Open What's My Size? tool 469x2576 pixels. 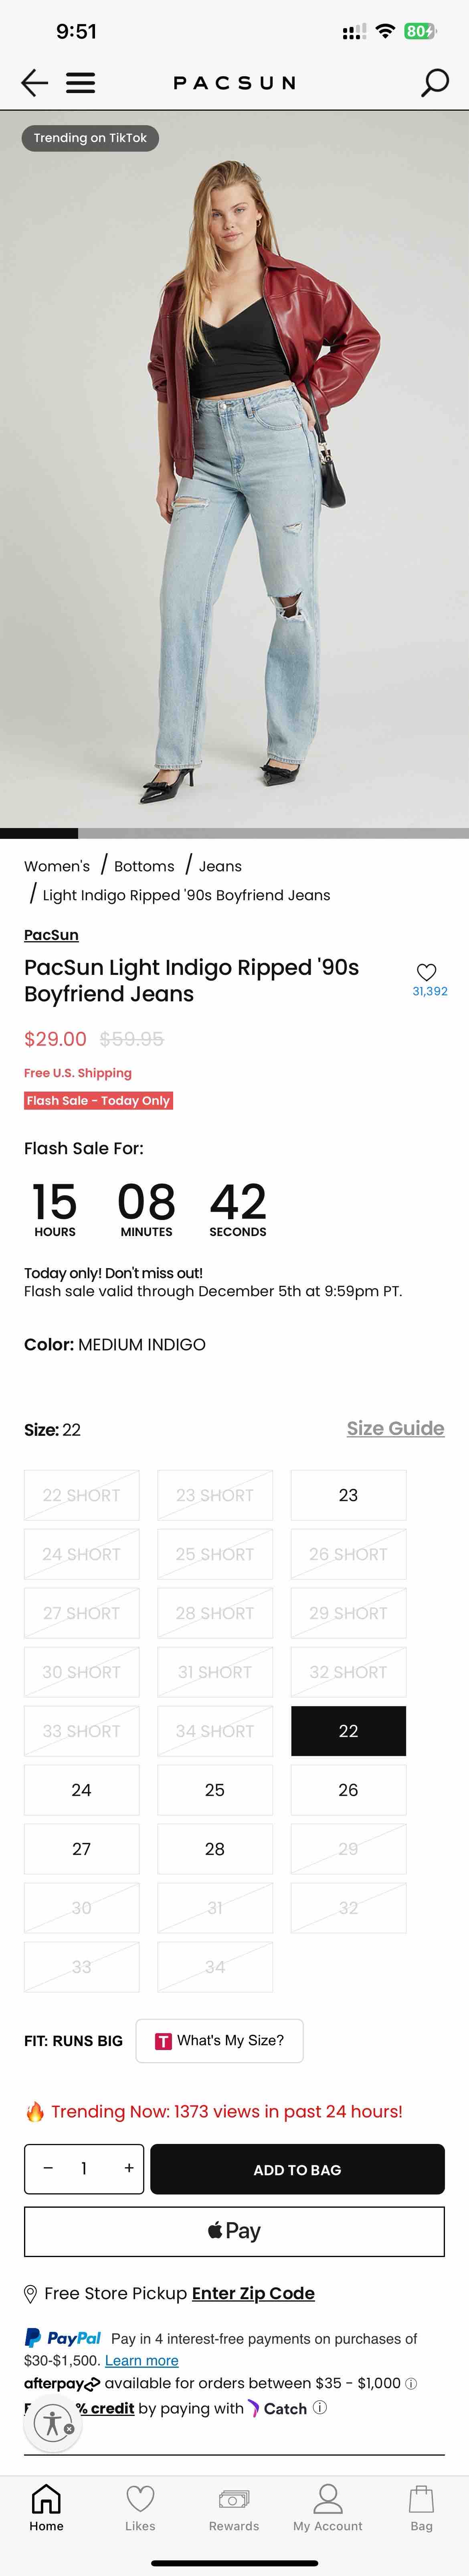click(x=219, y=2040)
